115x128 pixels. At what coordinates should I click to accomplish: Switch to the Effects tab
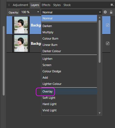pyautogui.click(x=46, y=5)
